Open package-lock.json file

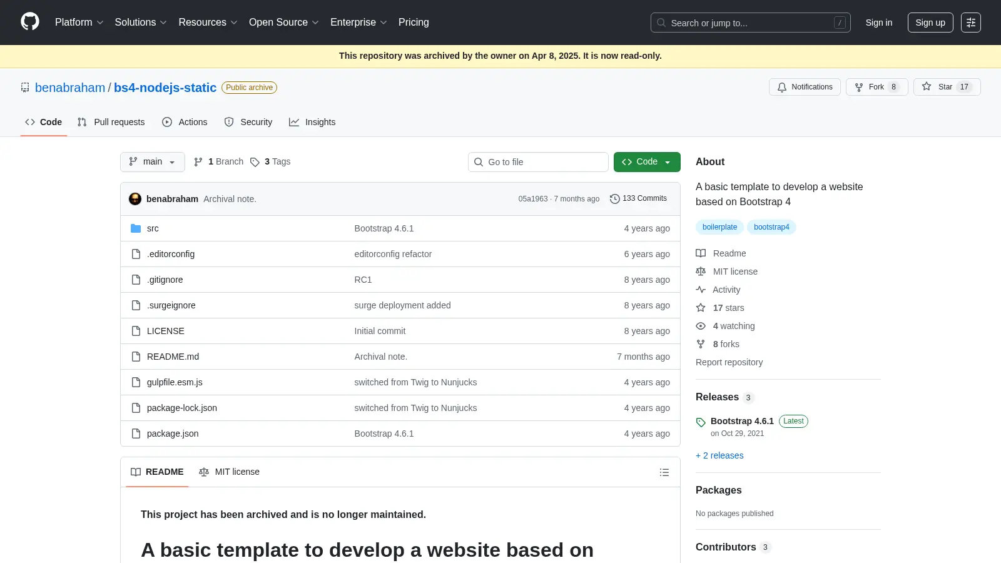tap(182, 408)
